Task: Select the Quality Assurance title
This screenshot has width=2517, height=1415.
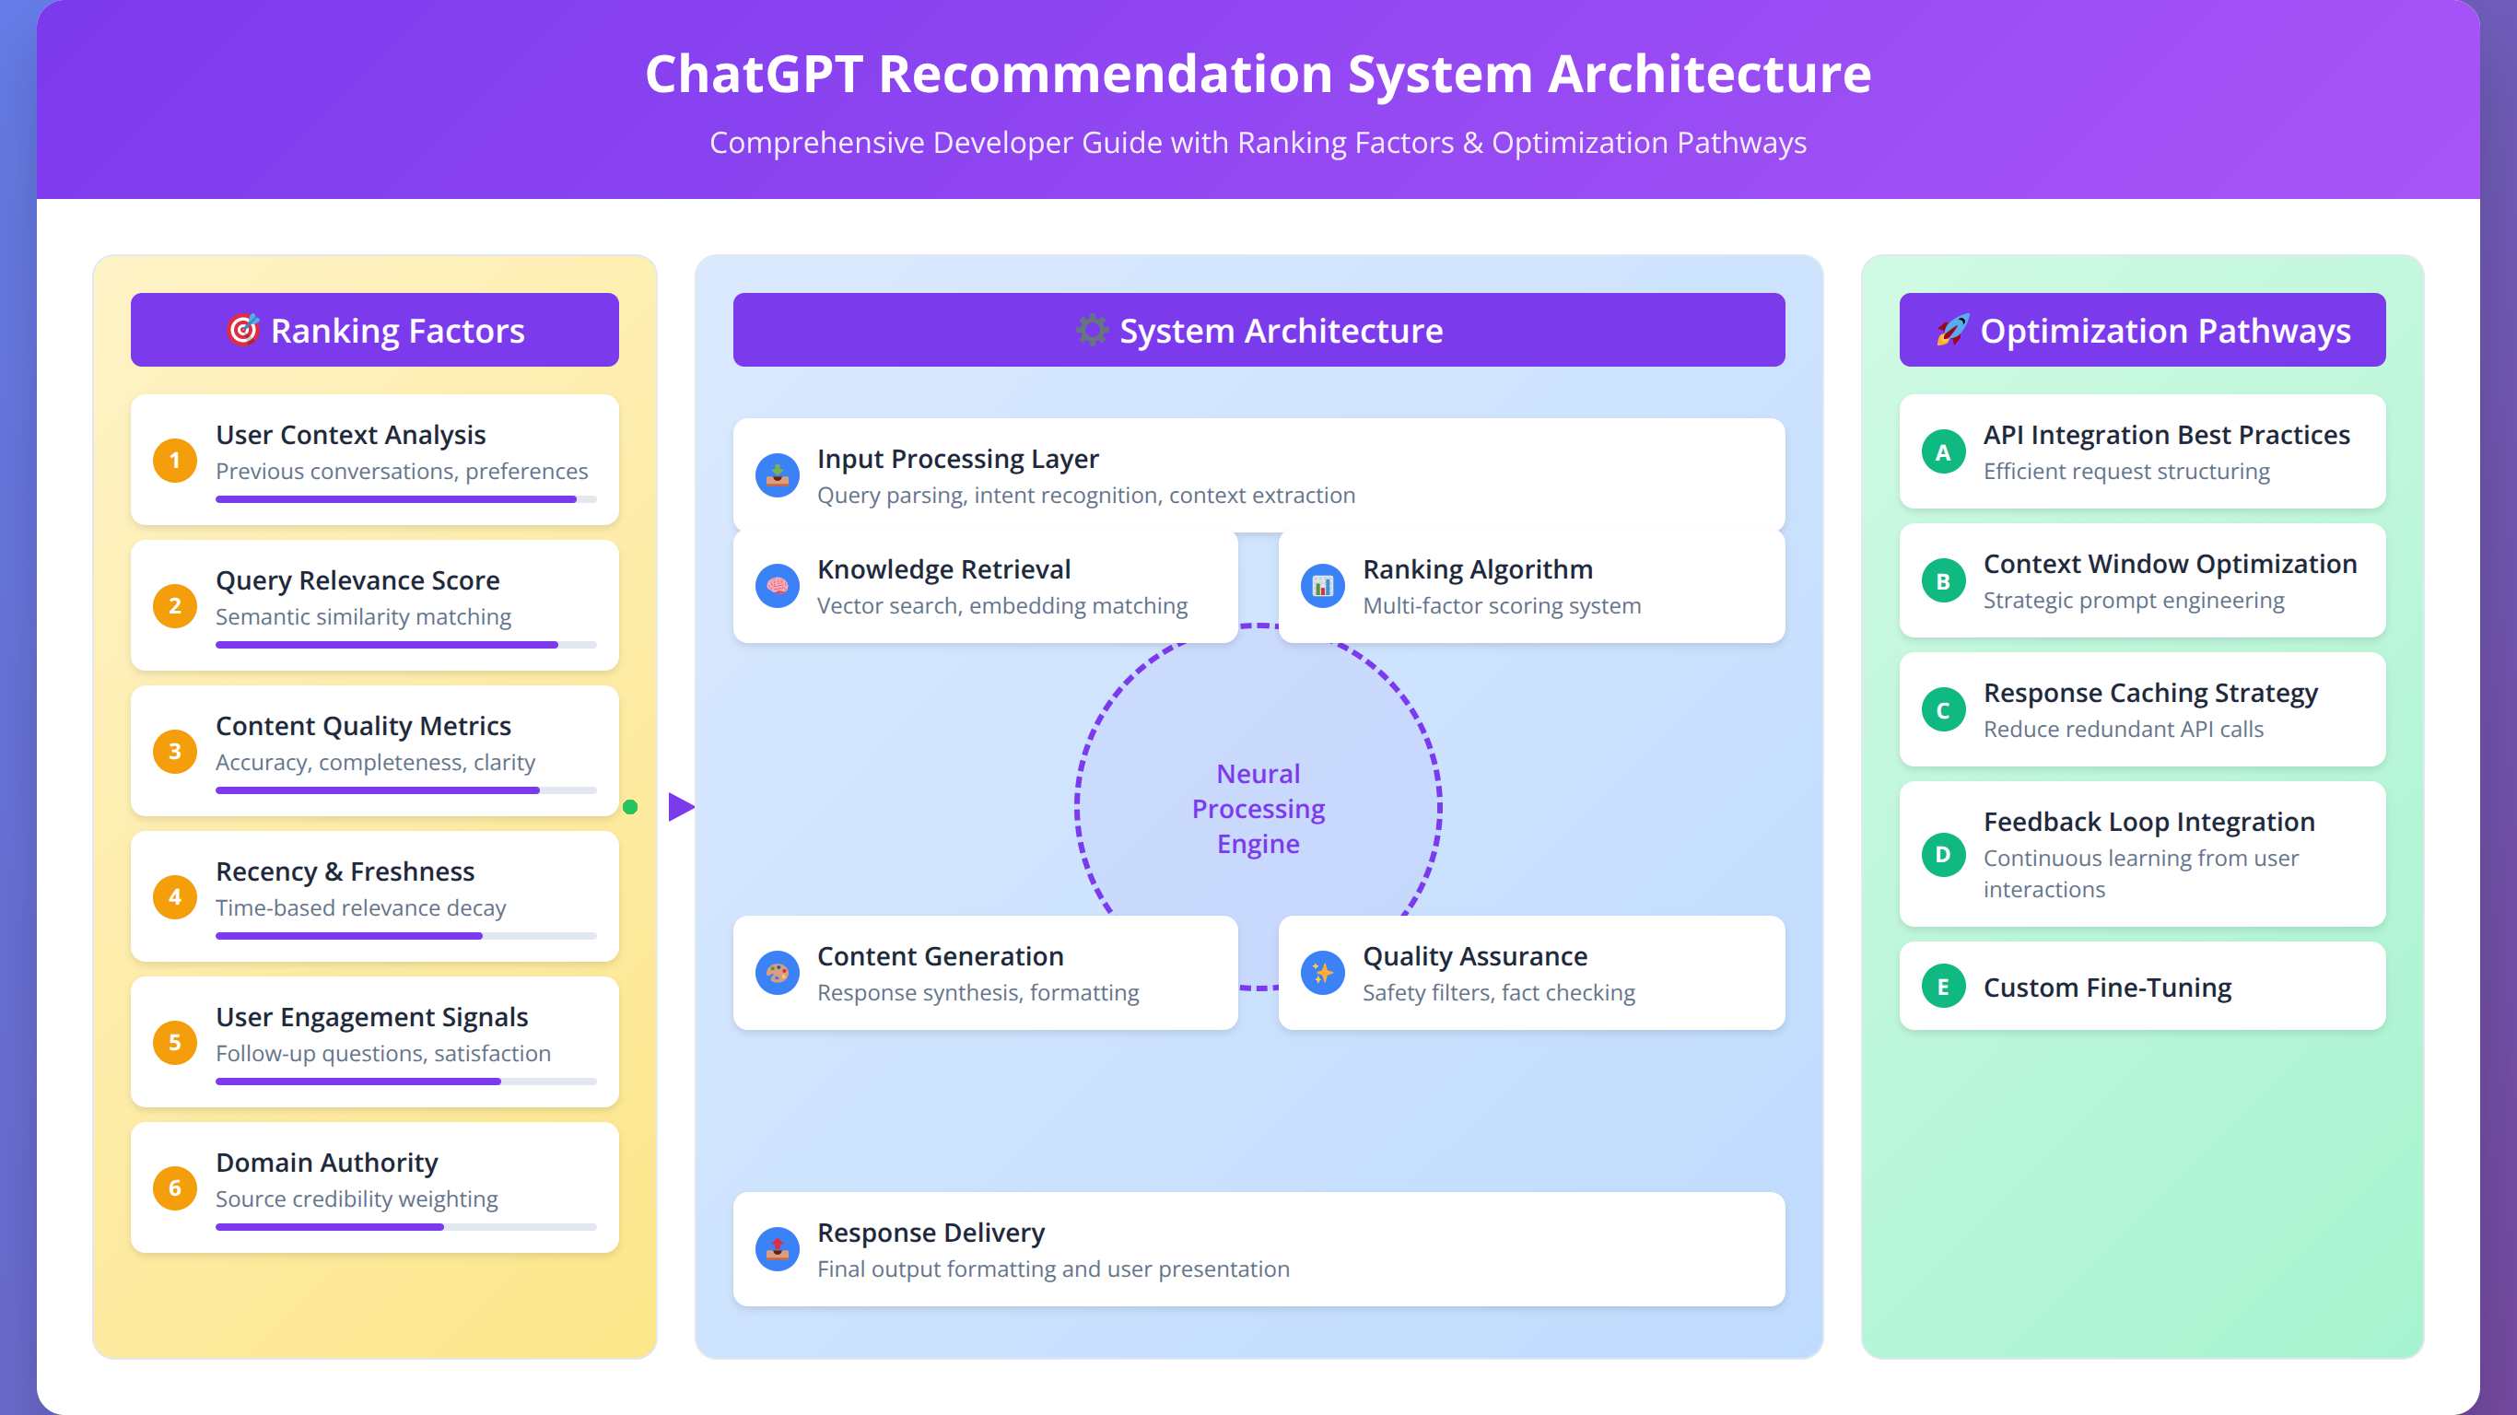Action: [1475, 956]
